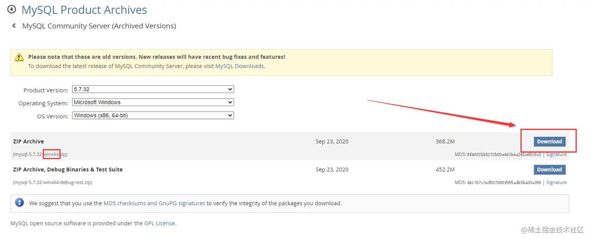This screenshot has width=591, height=241.
Task: Click the yellow warning triangle icon
Action: point(19,57)
